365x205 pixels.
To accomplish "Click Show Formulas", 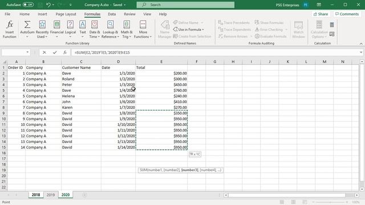I will [x=269, y=23].
